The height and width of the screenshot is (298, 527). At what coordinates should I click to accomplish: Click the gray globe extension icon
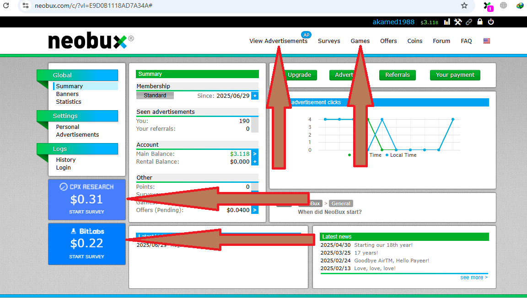(504, 5)
